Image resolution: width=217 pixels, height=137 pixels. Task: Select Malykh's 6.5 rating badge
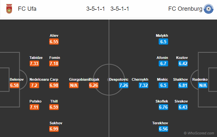point(163,42)
